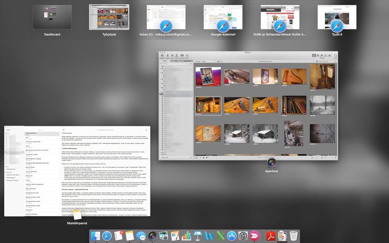Click the search field in Aperture library sidebar
The height and width of the screenshot is (243, 389).
tap(174, 64)
